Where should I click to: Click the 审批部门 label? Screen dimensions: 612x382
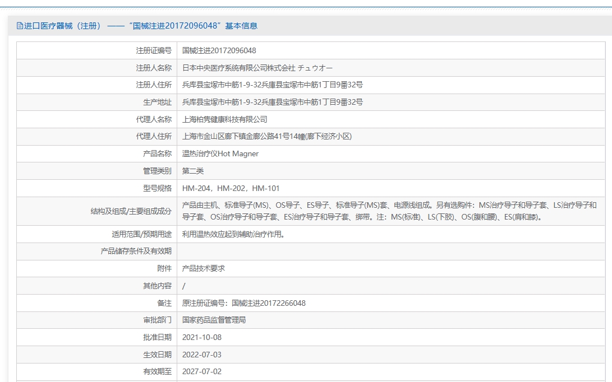[157, 320]
